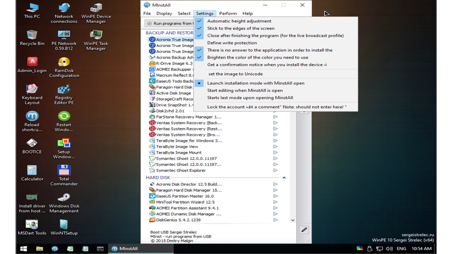Open Calculator desktop icon
The image size is (452, 254).
[x=32, y=173]
